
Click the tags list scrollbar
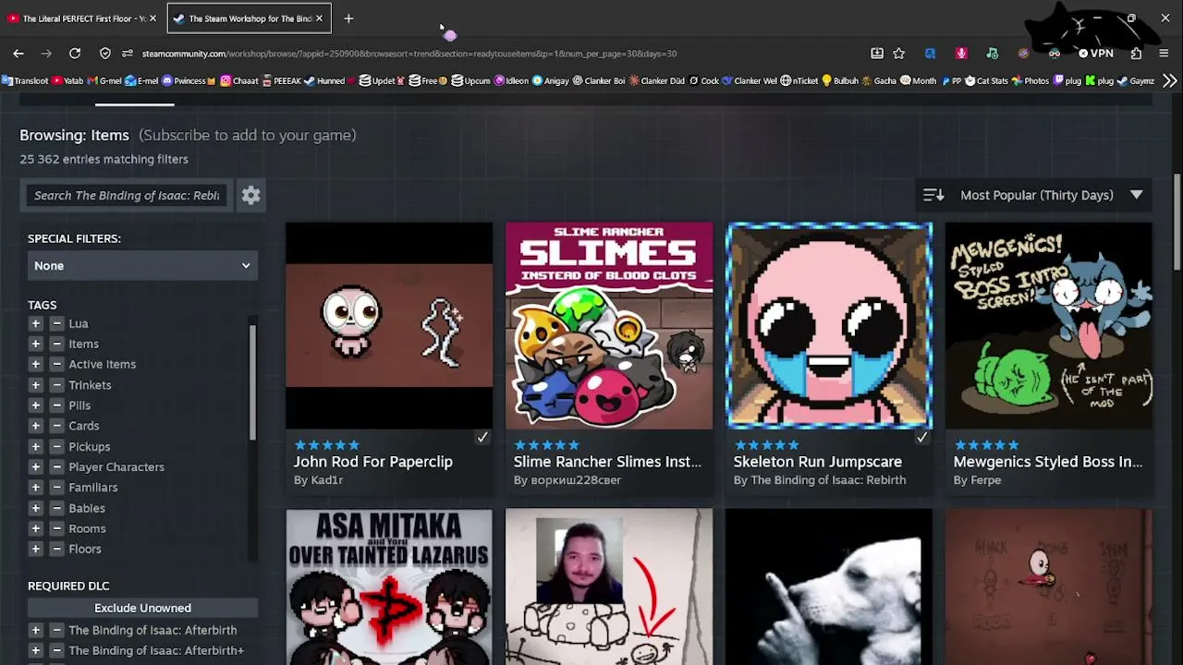tap(252, 383)
